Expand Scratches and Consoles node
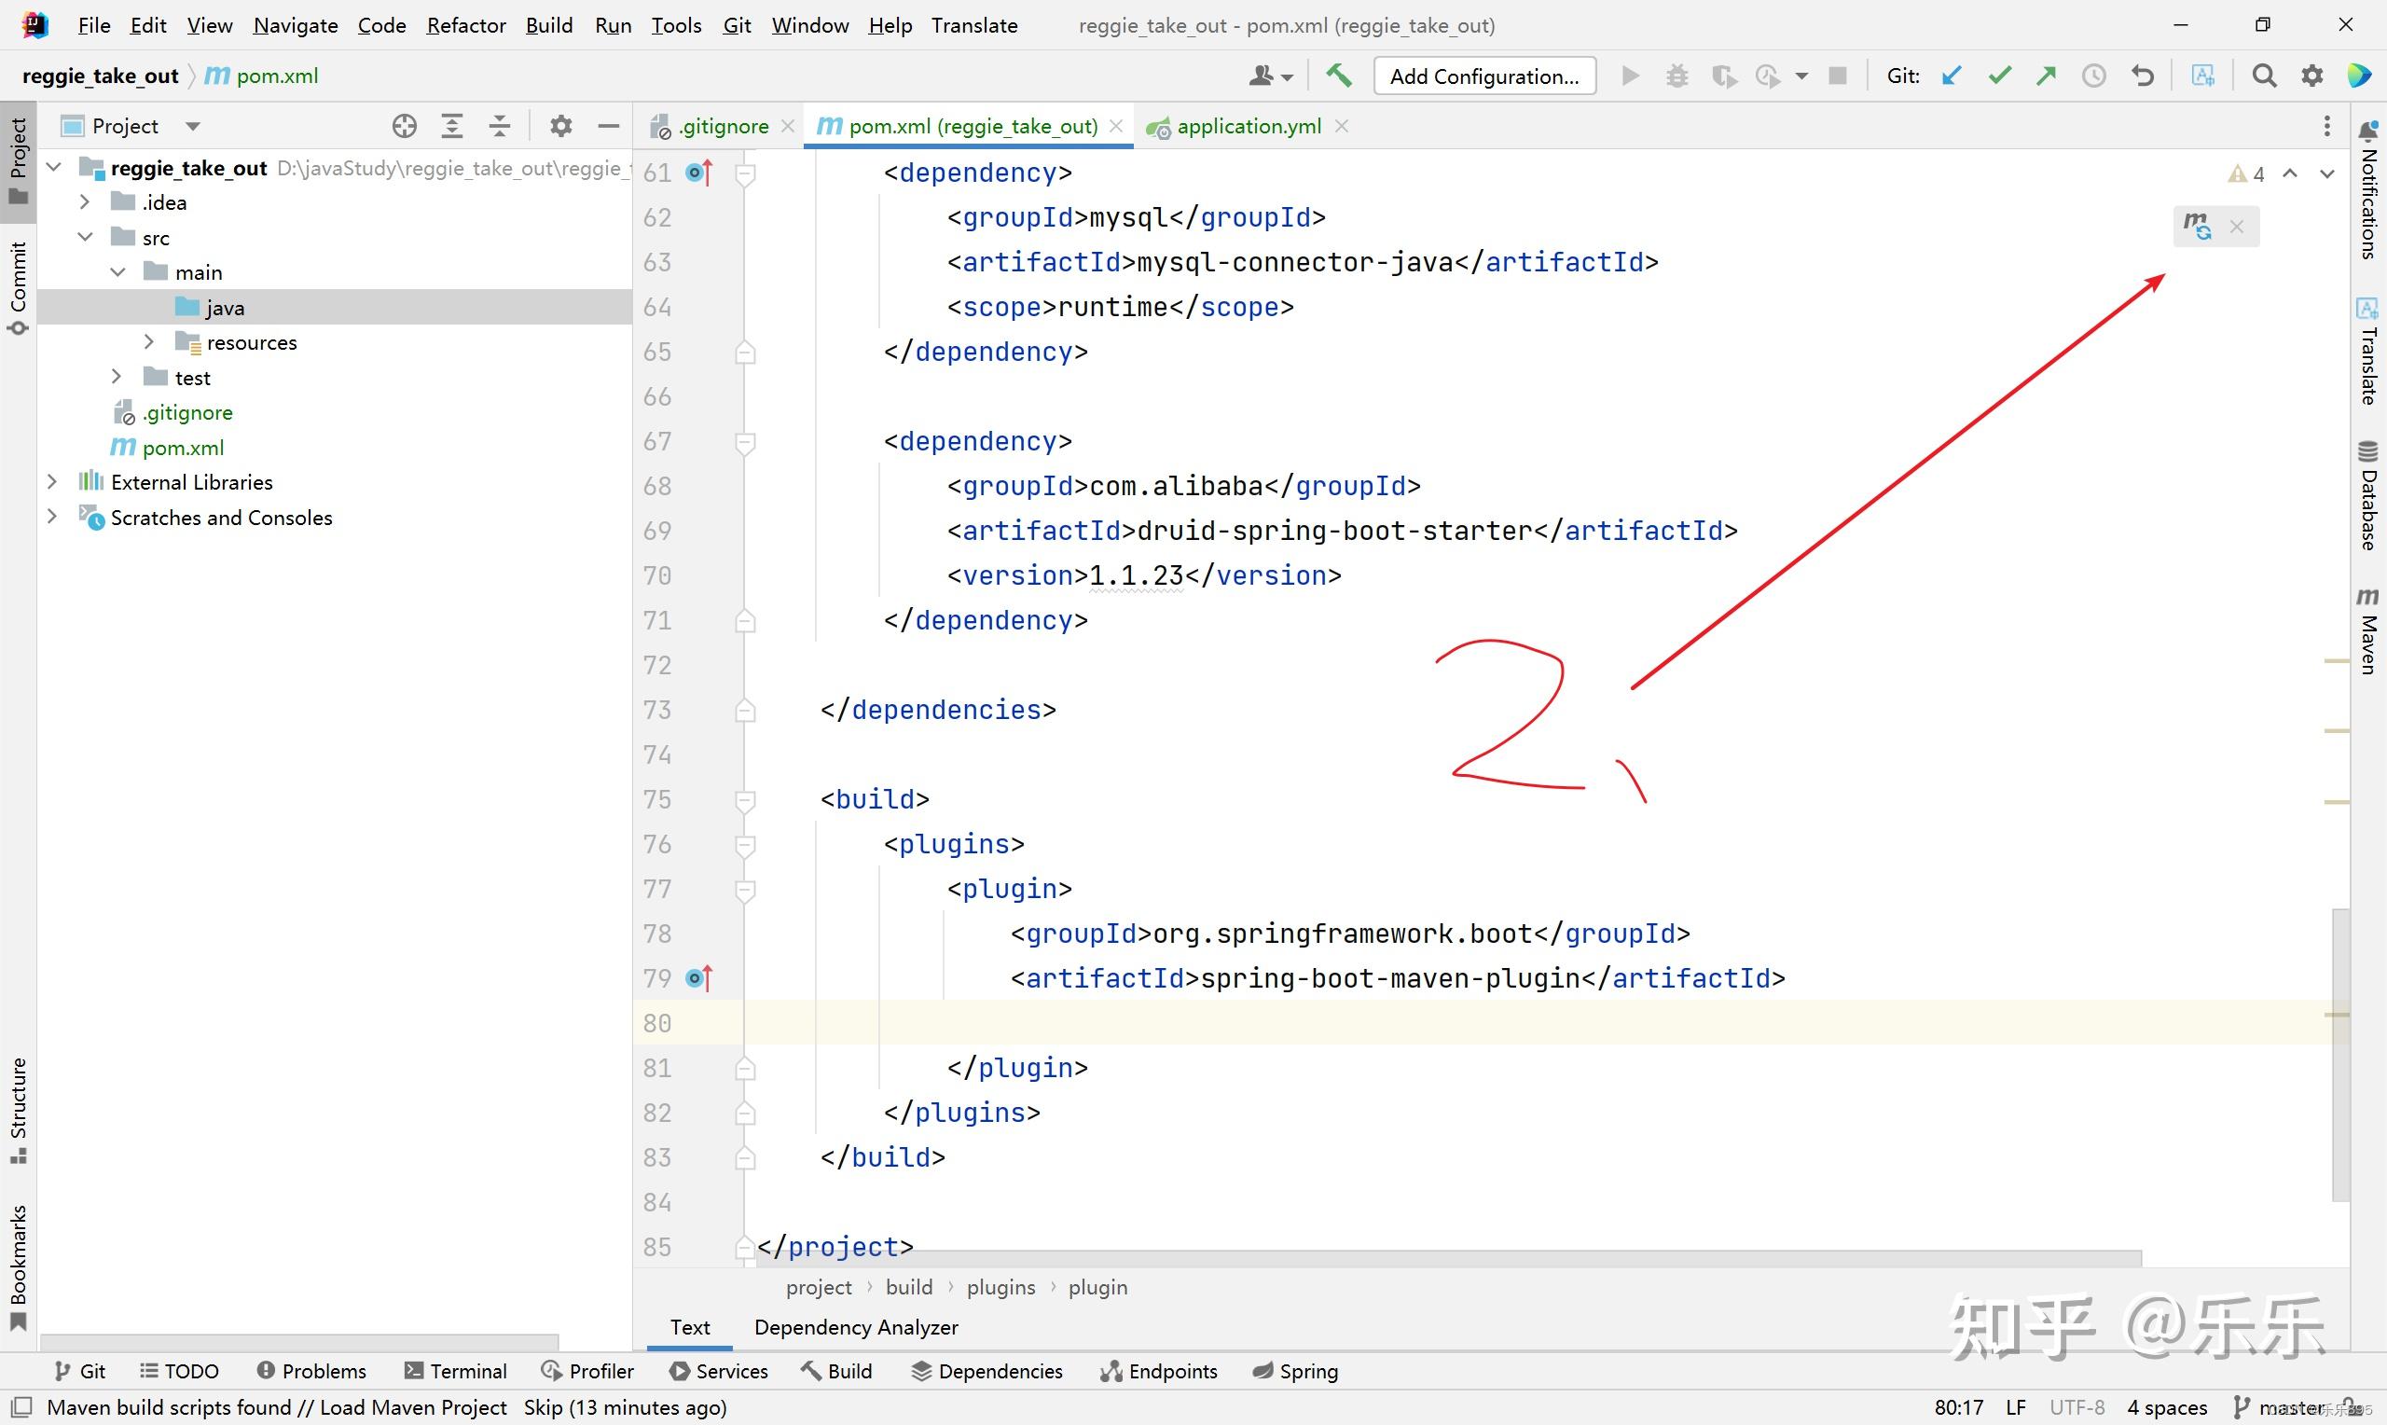2387x1425 pixels. pyautogui.click(x=52, y=518)
